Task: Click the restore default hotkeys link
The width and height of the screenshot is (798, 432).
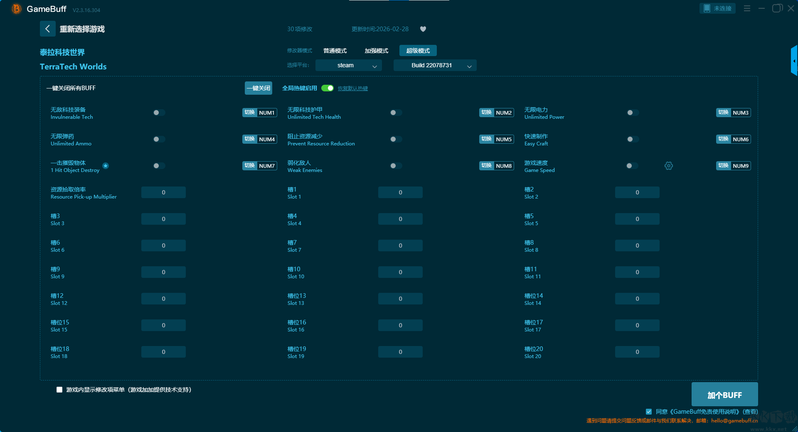Action: (352, 88)
